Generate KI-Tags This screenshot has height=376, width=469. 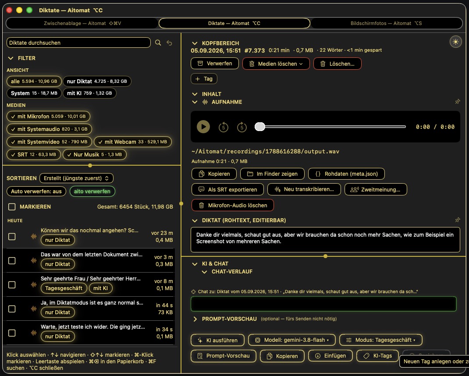tap(377, 356)
